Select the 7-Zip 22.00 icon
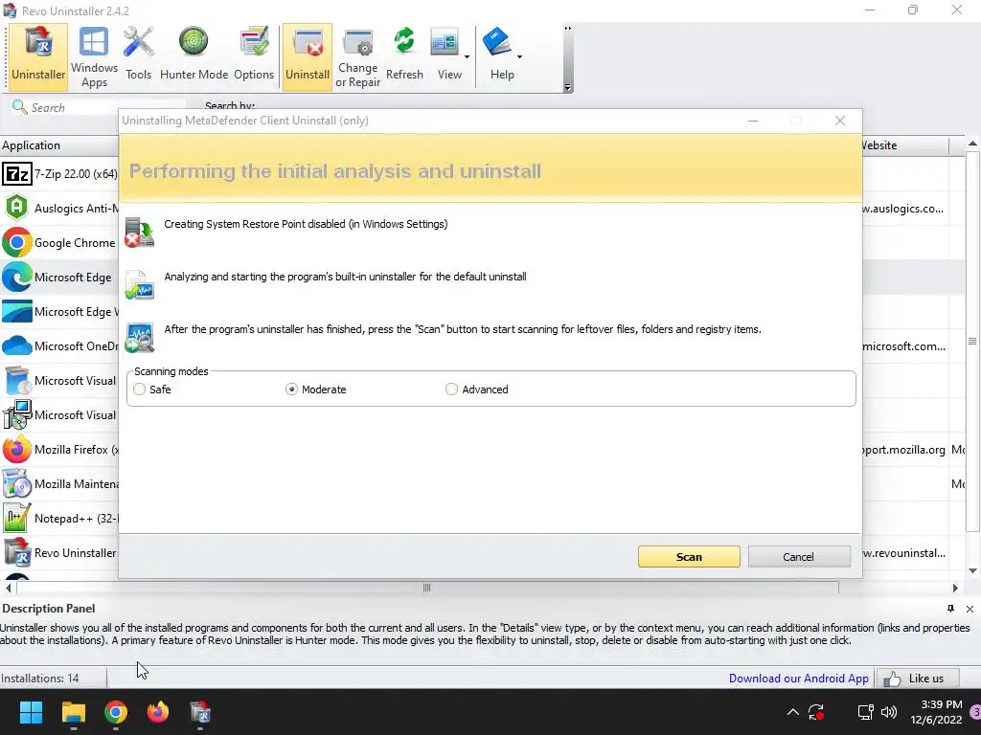The height and width of the screenshot is (735, 981). 17,174
